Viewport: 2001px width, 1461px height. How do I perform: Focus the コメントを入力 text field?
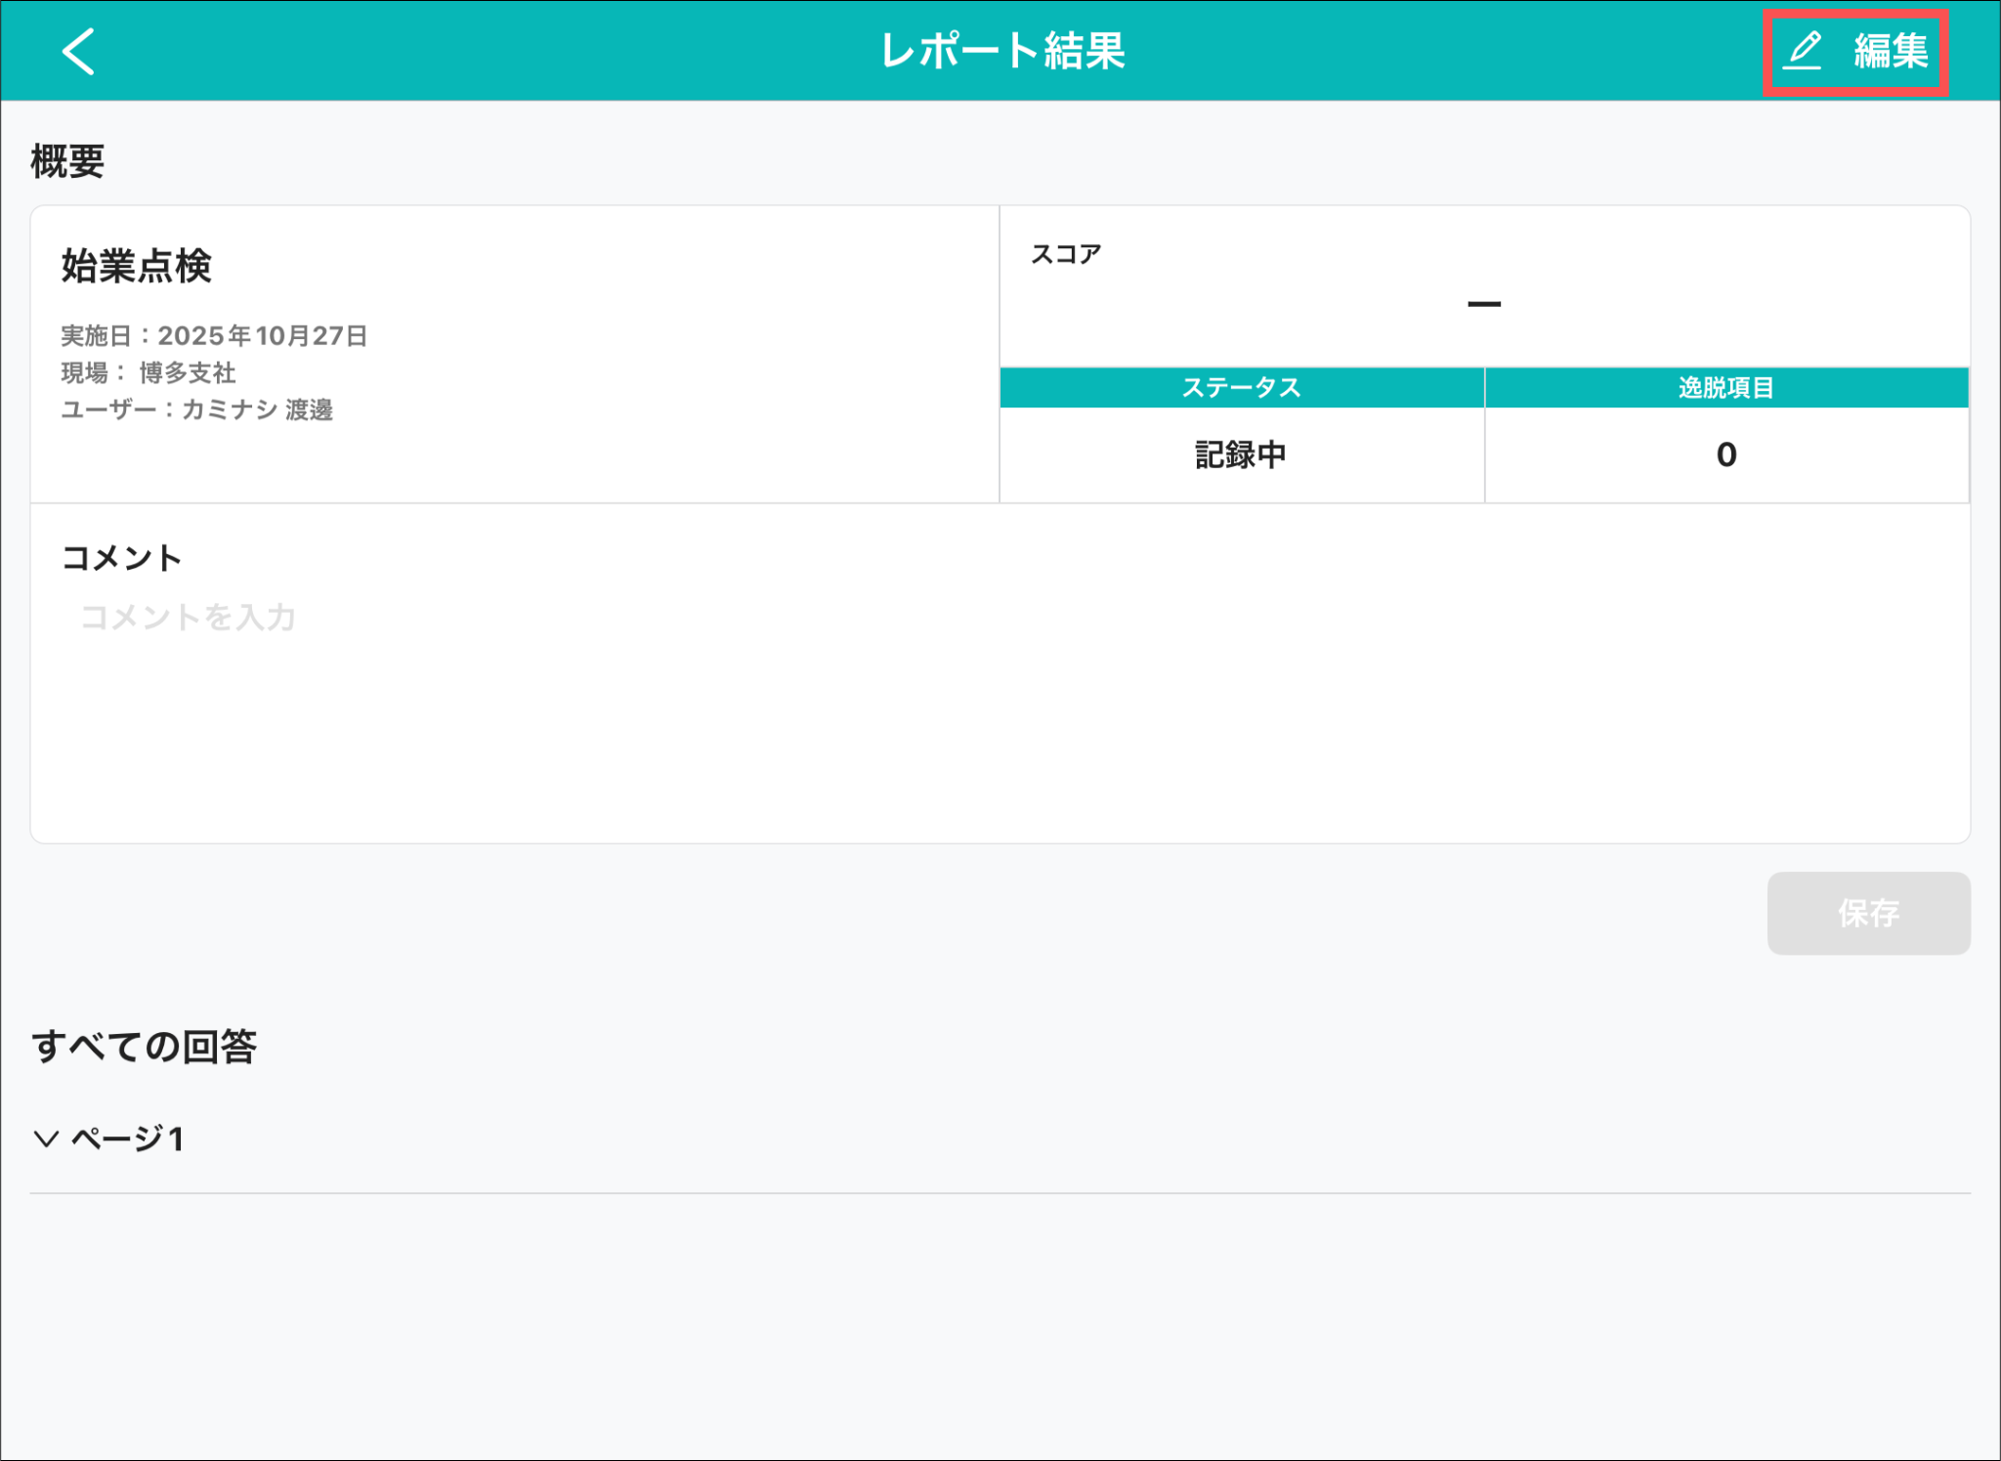(x=188, y=618)
